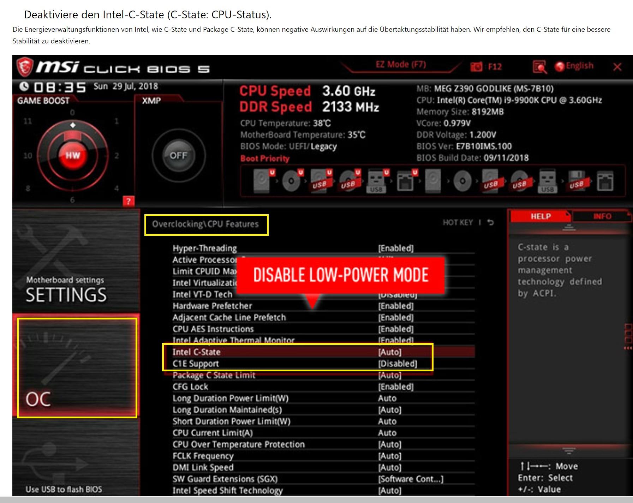Toggle CPU AES Instructions [Enabled] value
This screenshot has width=633, height=503.
tap(396, 329)
